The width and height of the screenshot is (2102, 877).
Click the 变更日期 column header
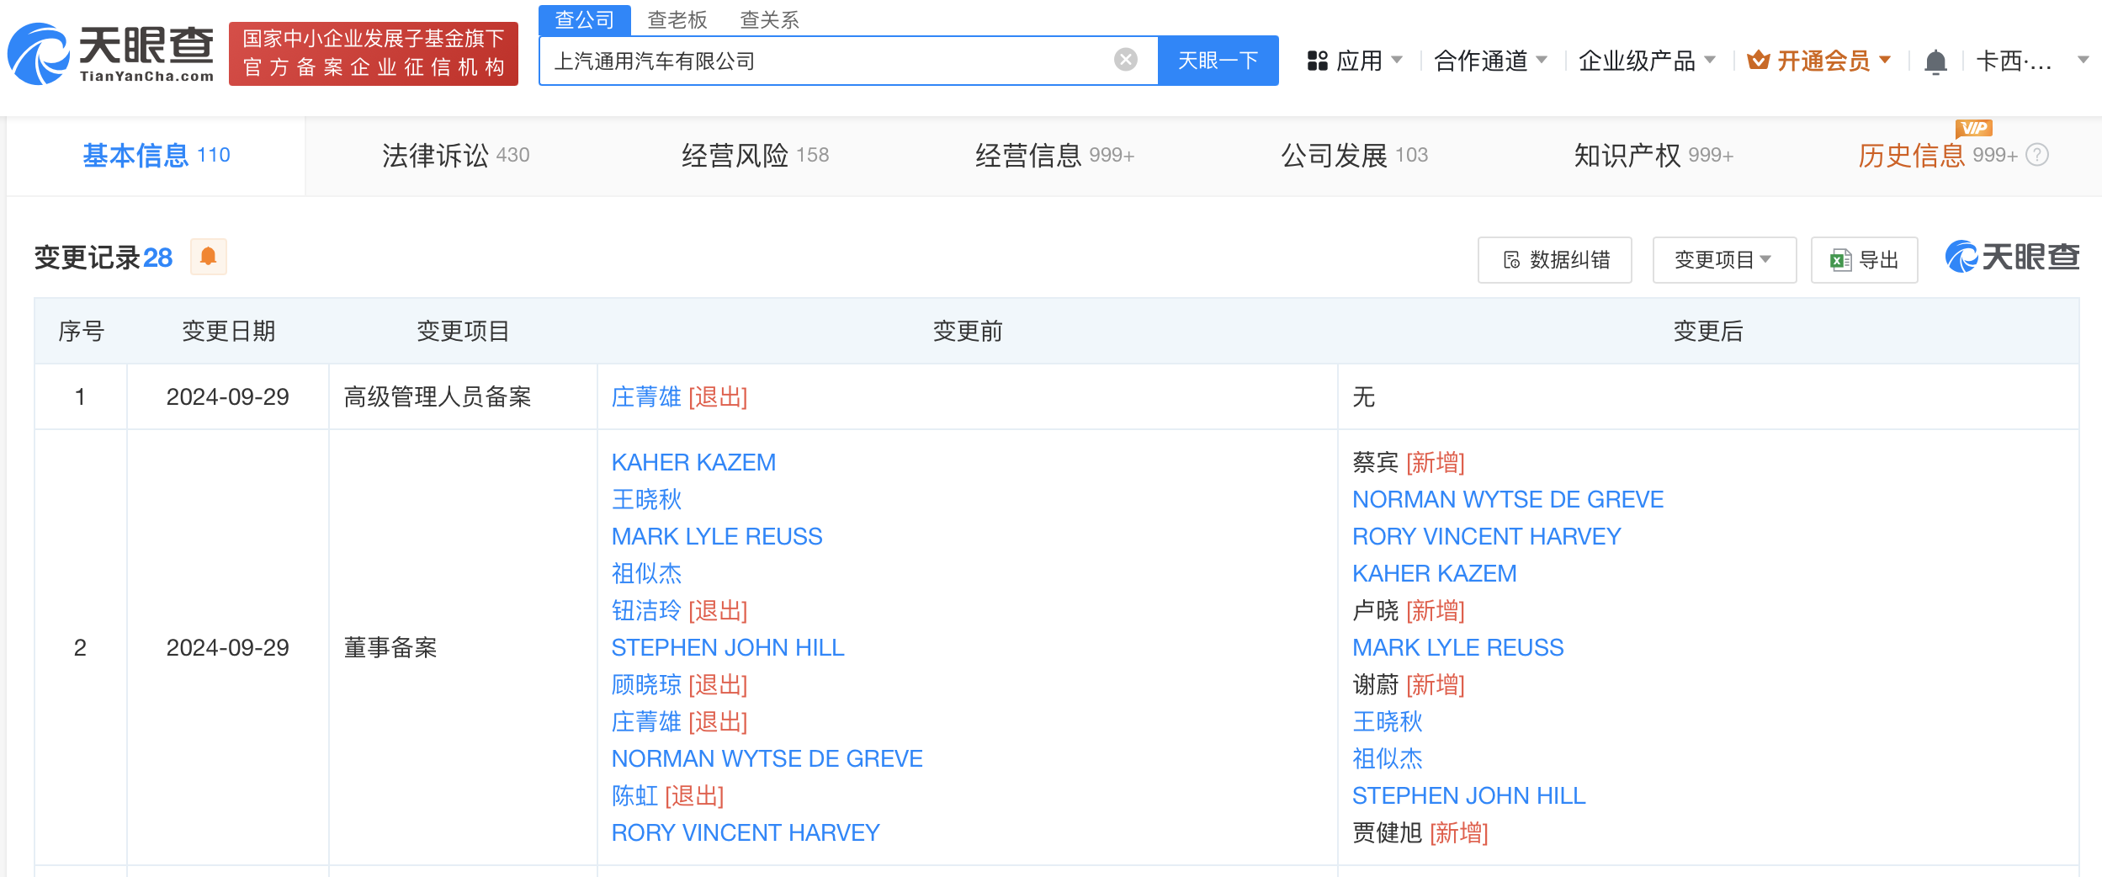[x=228, y=331]
